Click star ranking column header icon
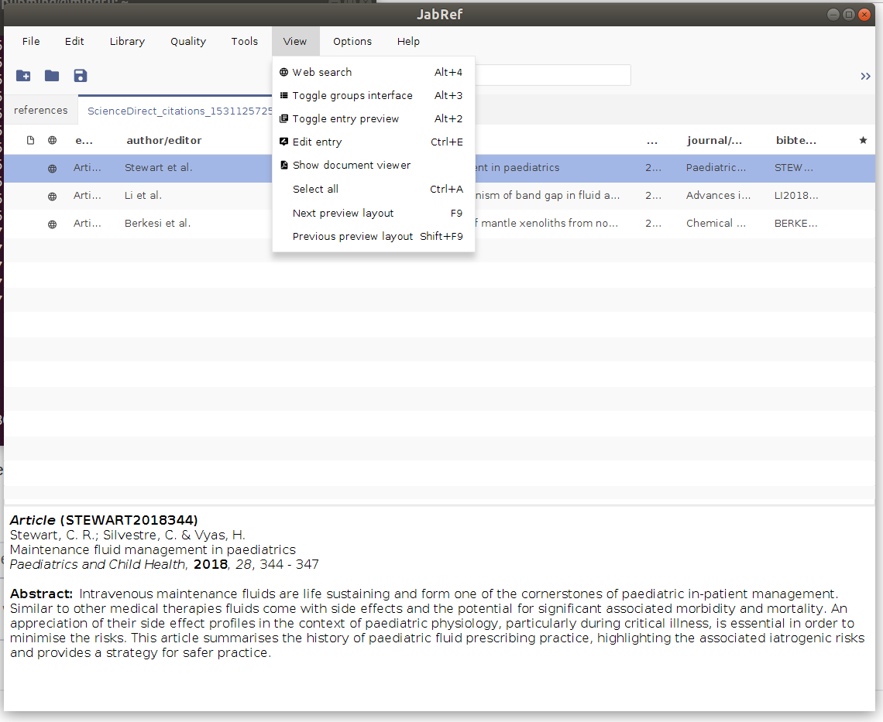 pyautogui.click(x=864, y=140)
